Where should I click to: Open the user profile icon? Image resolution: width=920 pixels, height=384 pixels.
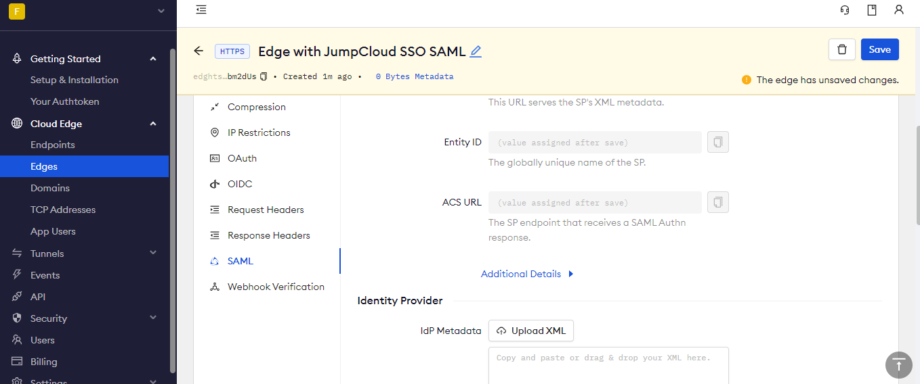(899, 9)
